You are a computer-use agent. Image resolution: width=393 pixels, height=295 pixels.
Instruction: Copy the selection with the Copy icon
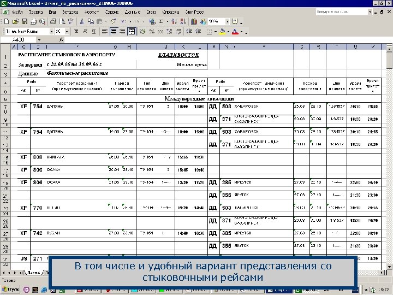(91, 21)
